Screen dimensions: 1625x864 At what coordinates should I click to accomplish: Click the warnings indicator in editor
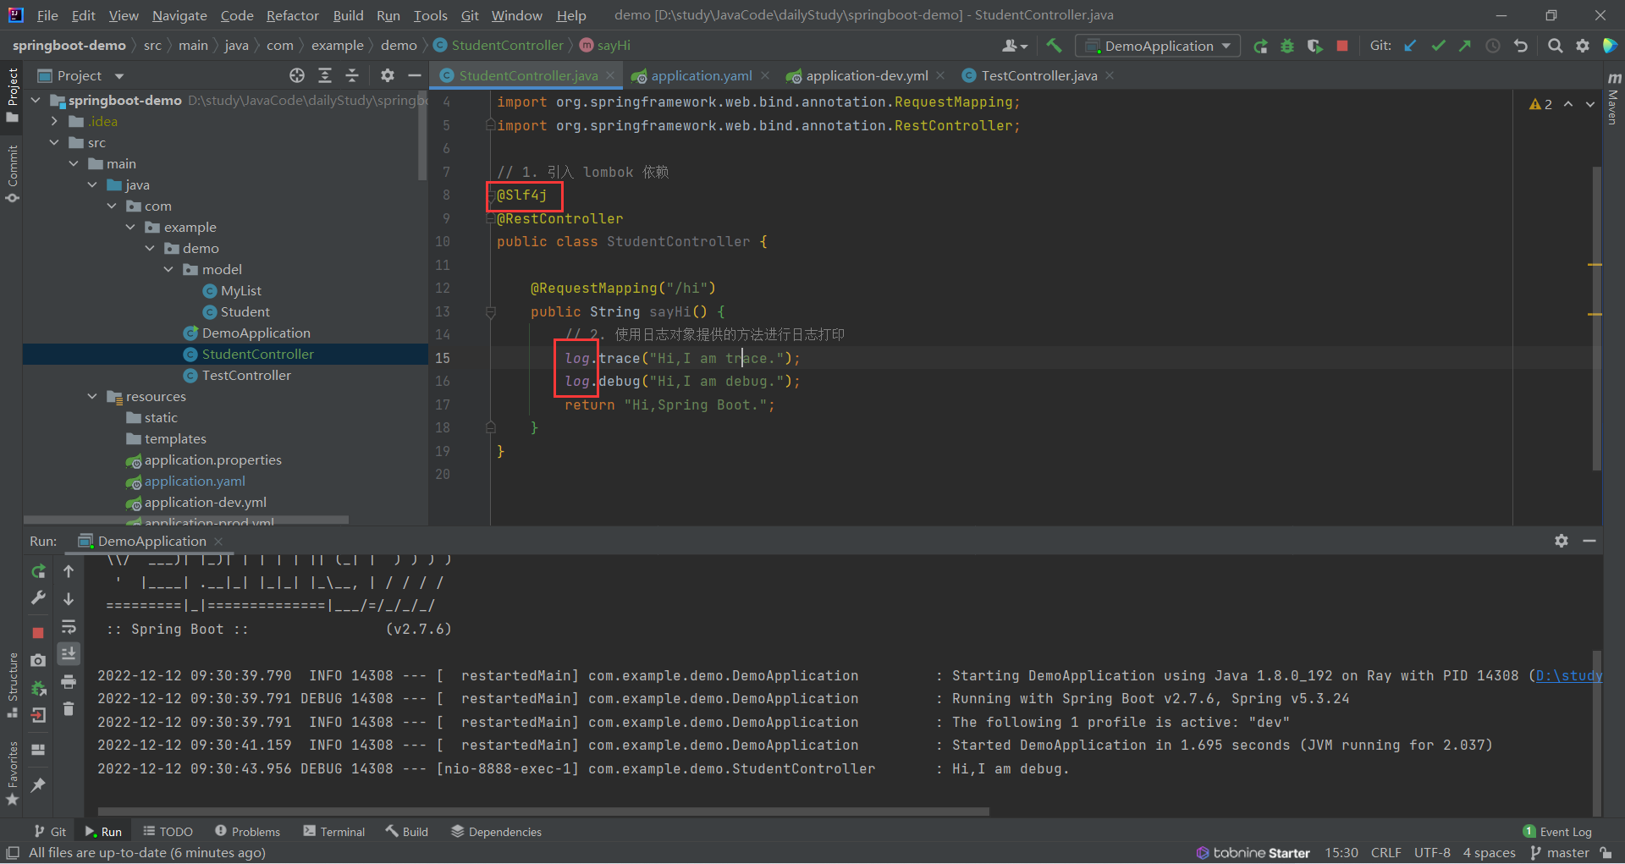(x=1540, y=104)
